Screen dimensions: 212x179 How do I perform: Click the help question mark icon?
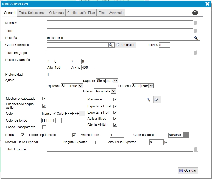point(195,13)
